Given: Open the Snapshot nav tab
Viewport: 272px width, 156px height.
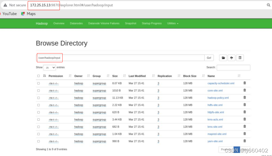Looking at the screenshot, I should (x=131, y=23).
